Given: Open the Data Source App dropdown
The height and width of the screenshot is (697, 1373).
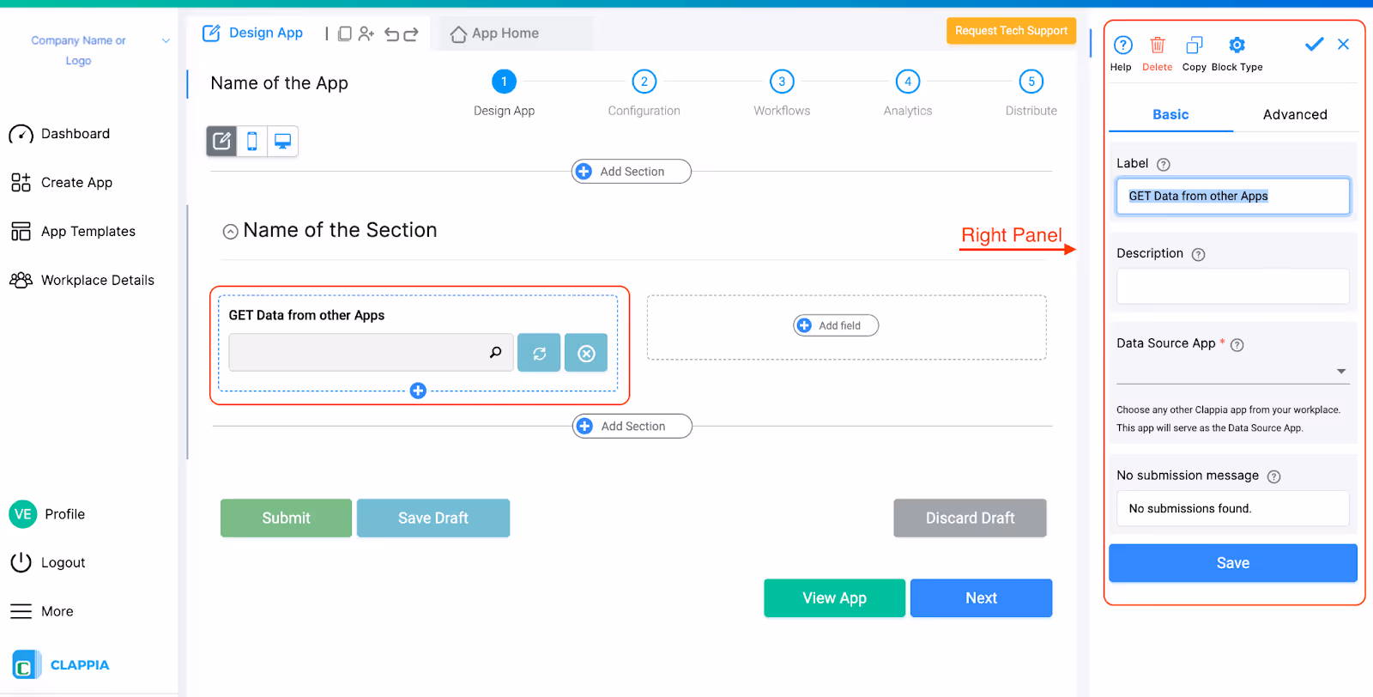Looking at the screenshot, I should click(x=1233, y=372).
